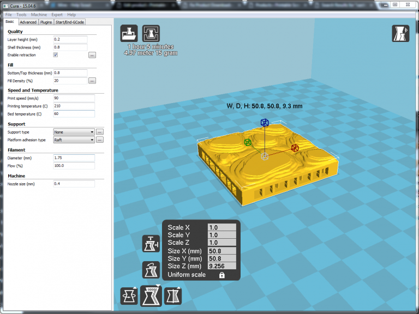Select the Rotate tool
This screenshot has height=314, width=419.
click(129, 297)
